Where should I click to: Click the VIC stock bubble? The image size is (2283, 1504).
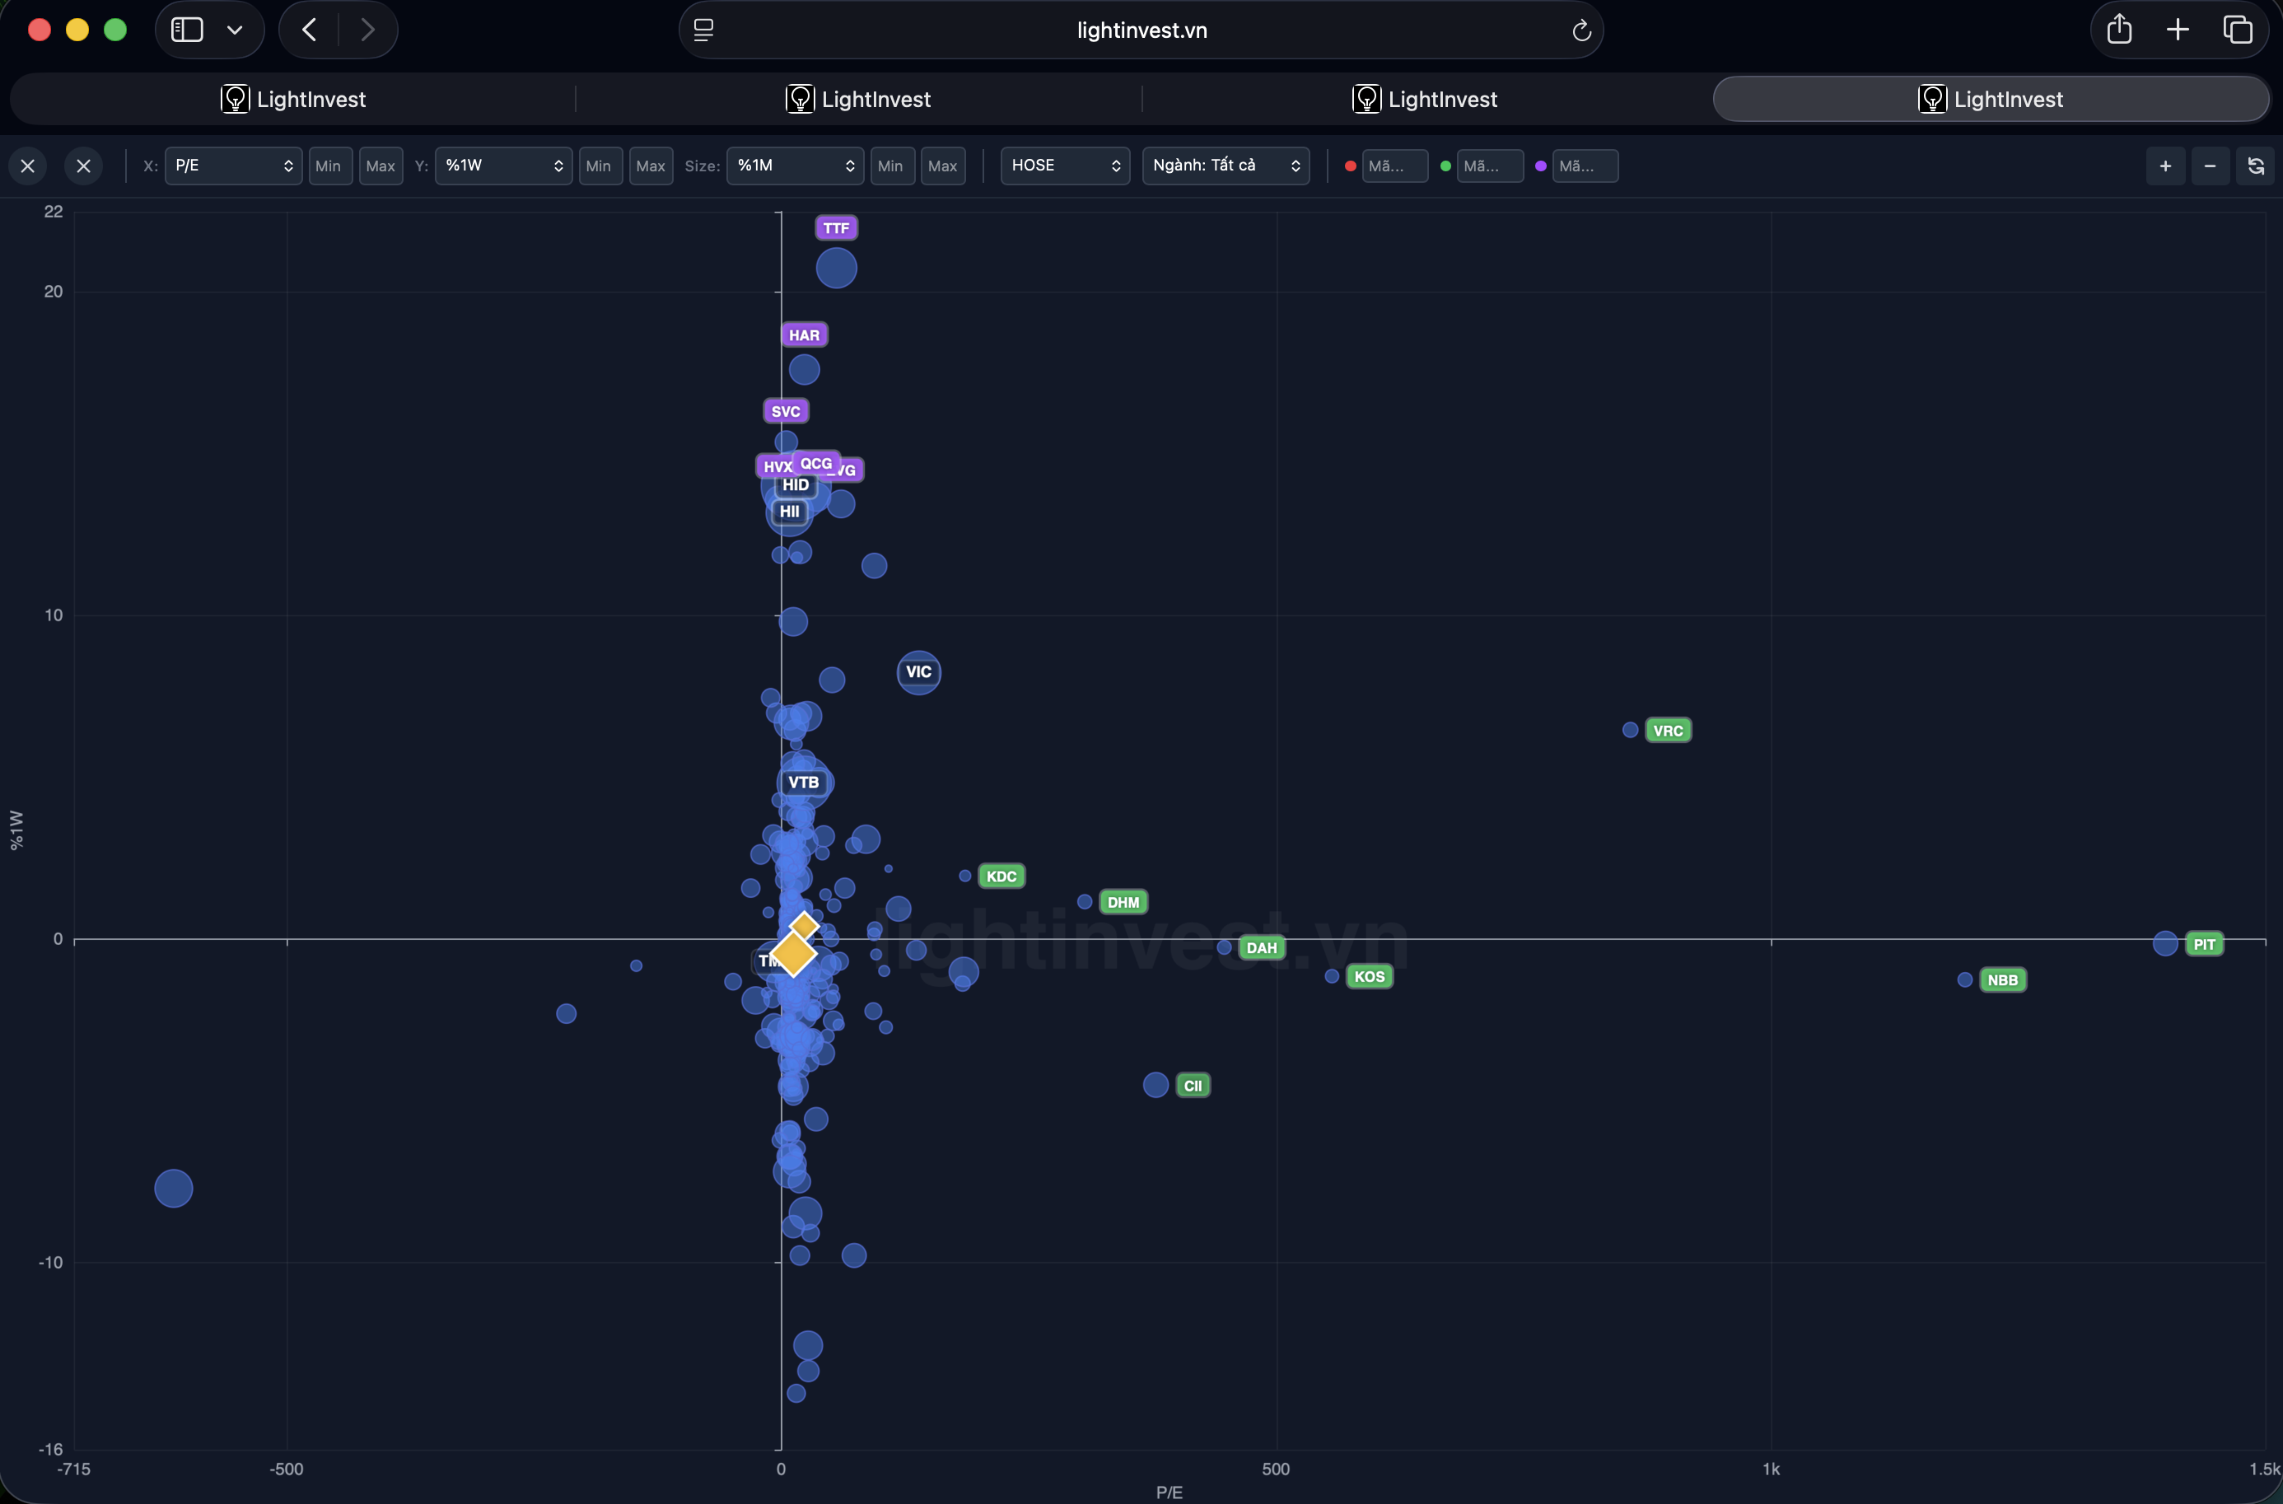coord(918,672)
